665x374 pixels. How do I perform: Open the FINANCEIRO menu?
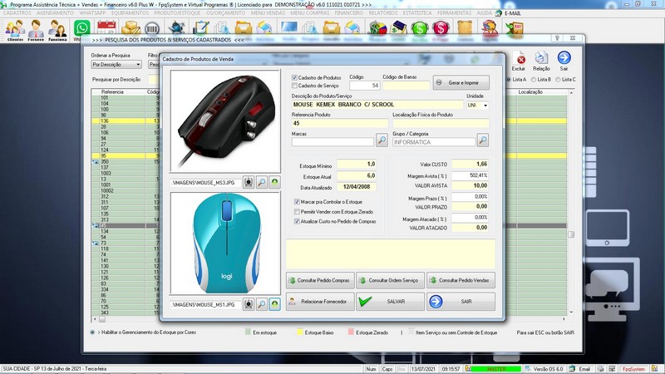[x=348, y=13]
